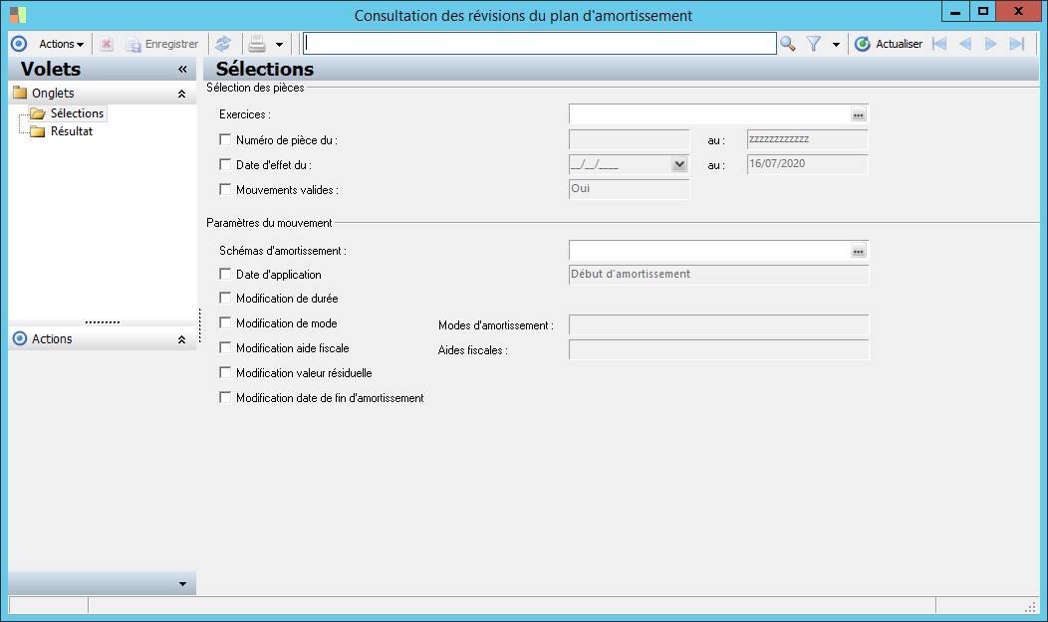Image resolution: width=1048 pixels, height=622 pixels.
Task: Click the Schémas d'amortissement input field
Action: tap(710, 250)
